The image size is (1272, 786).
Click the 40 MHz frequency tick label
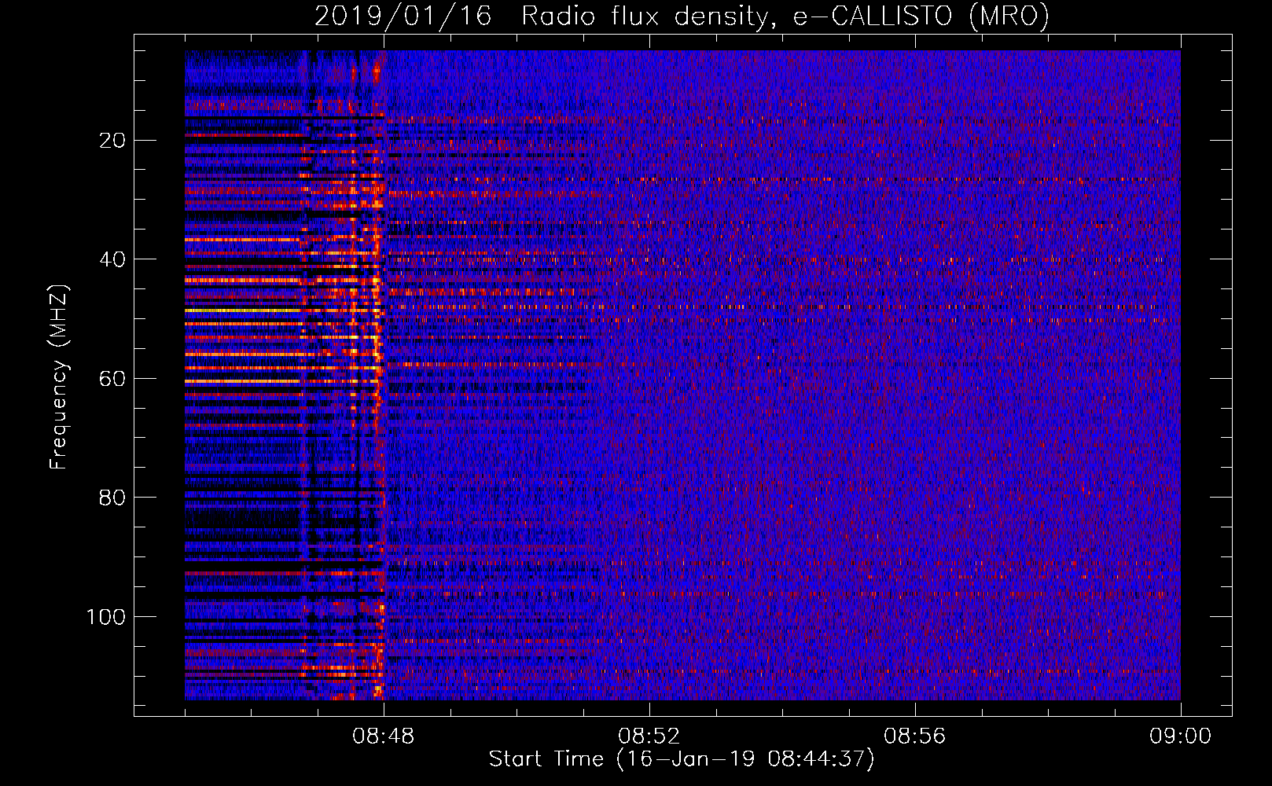(x=112, y=259)
